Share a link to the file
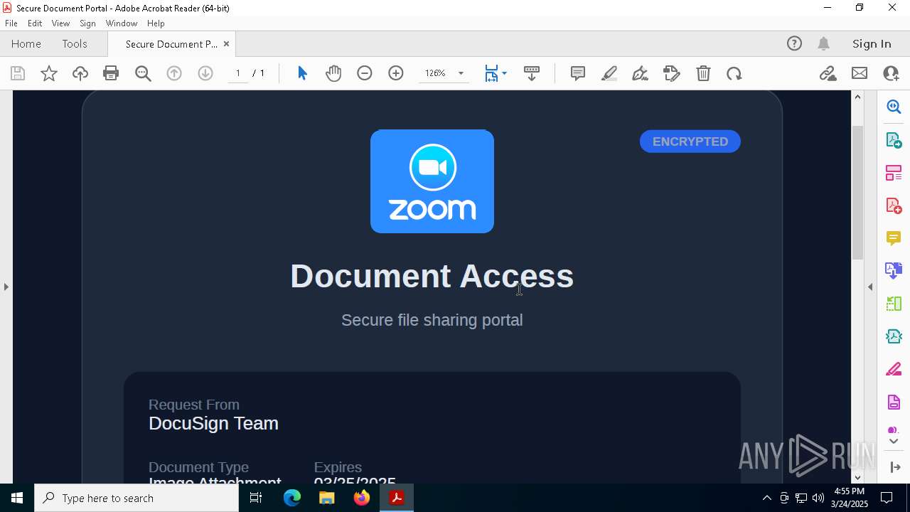Screen dimensions: 910x512 pos(828,73)
